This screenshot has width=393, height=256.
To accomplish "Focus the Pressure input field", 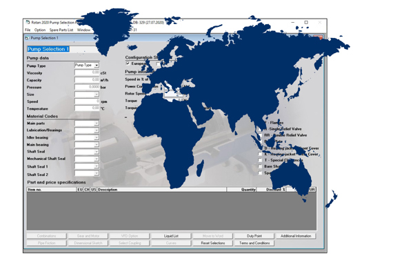I will (87, 87).
